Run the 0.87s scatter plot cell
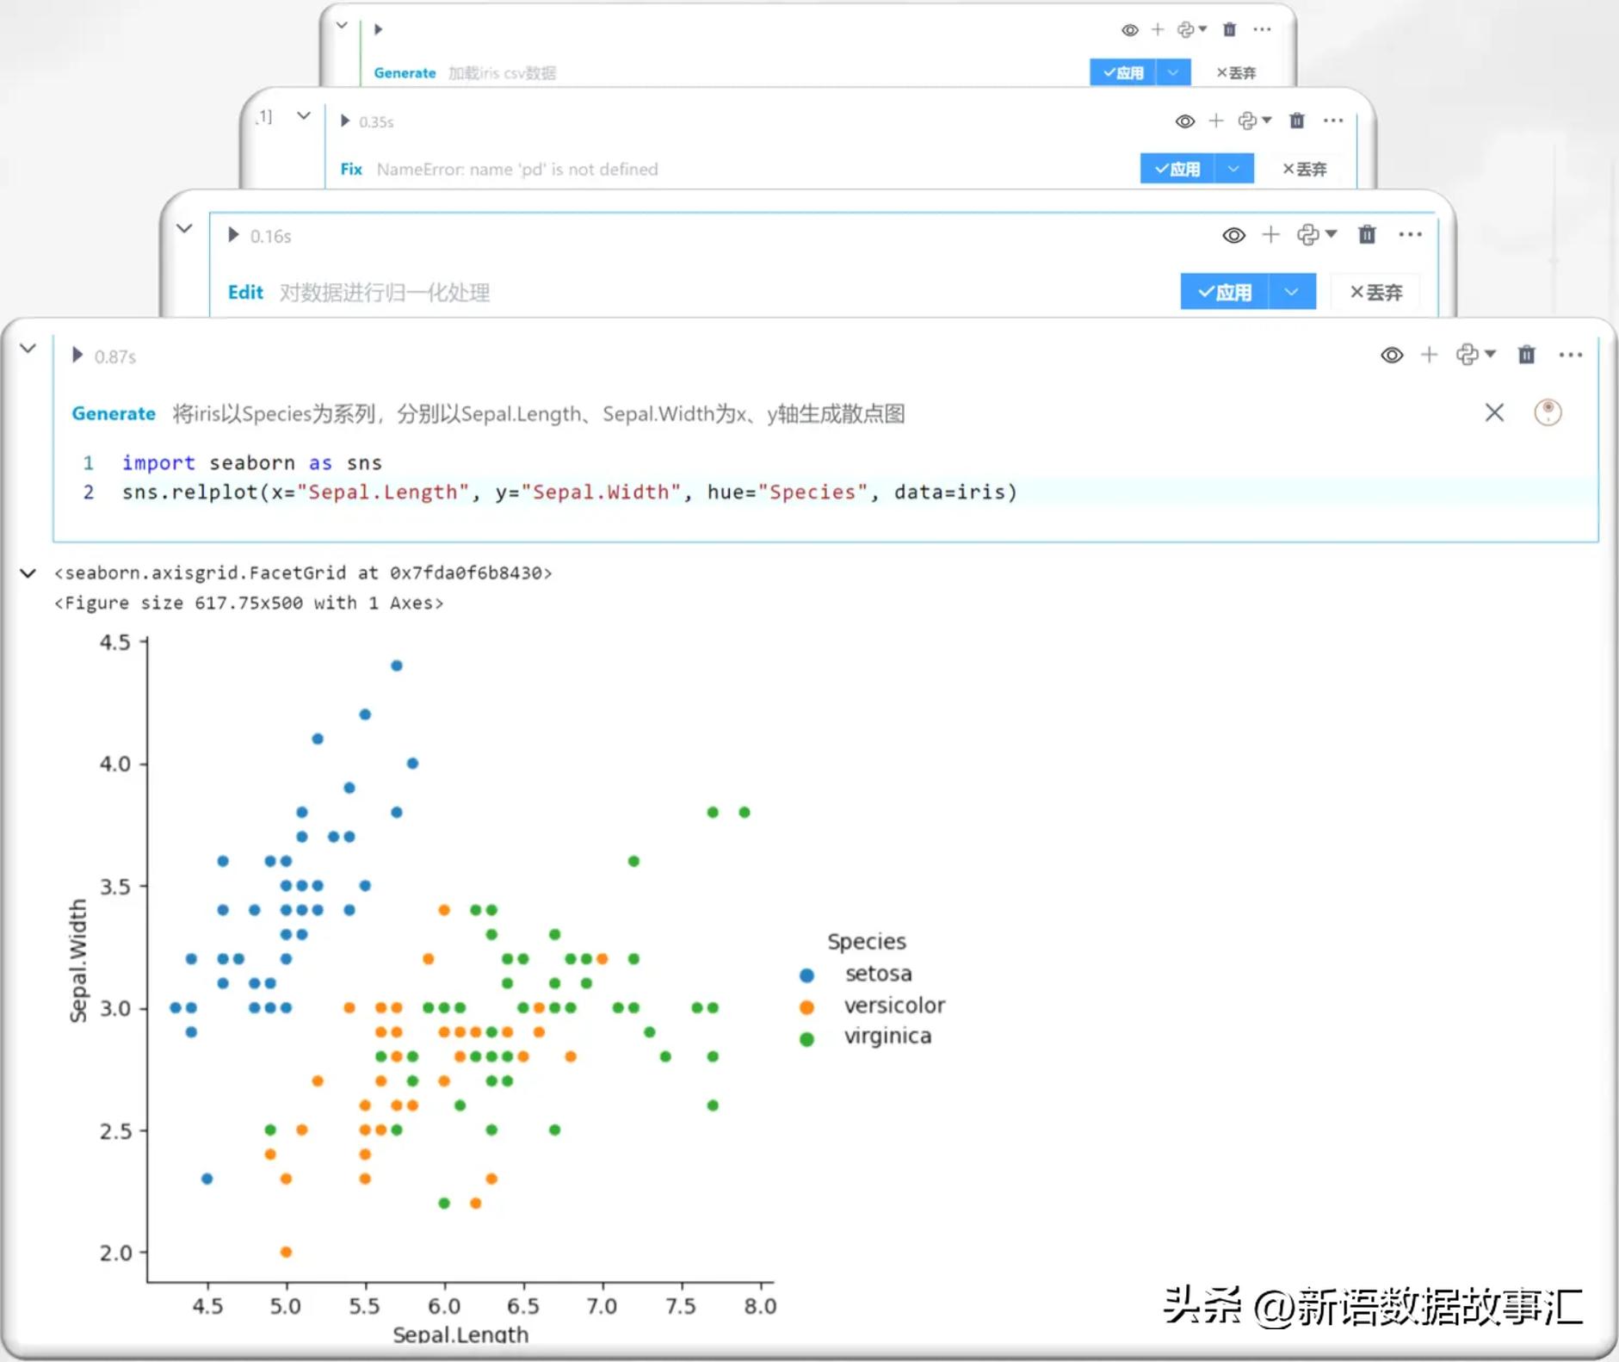The height and width of the screenshot is (1362, 1619). click(x=77, y=356)
